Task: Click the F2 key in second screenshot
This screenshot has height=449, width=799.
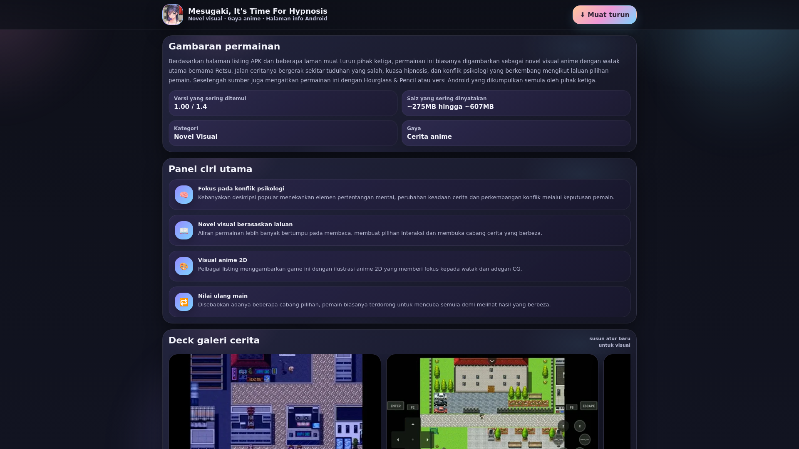Action: (413, 407)
